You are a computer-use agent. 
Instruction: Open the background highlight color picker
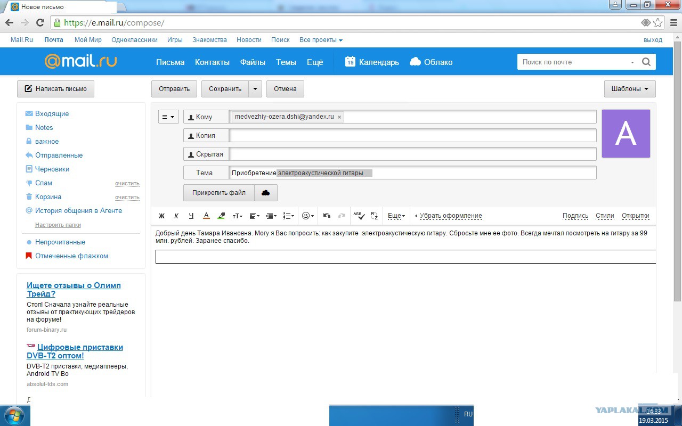pyautogui.click(x=222, y=216)
